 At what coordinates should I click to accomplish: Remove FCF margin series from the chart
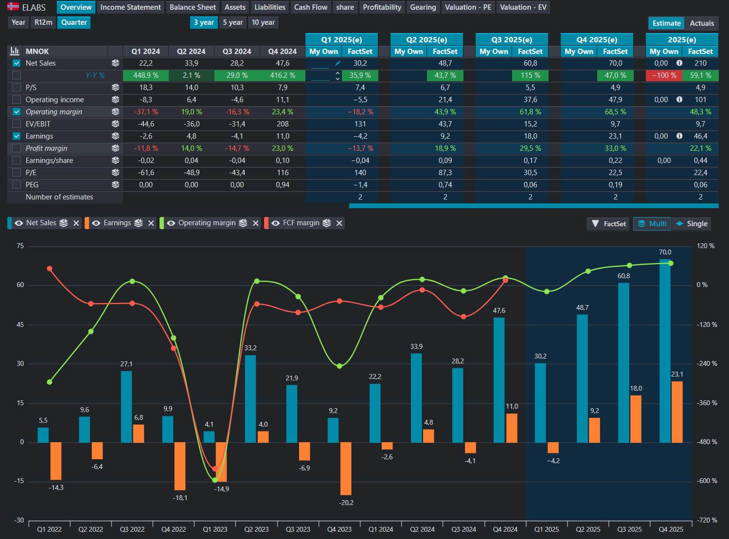point(339,223)
